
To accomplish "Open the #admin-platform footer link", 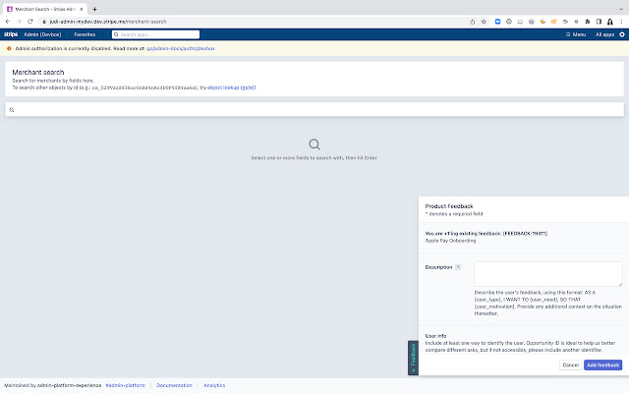I will [x=125, y=385].
